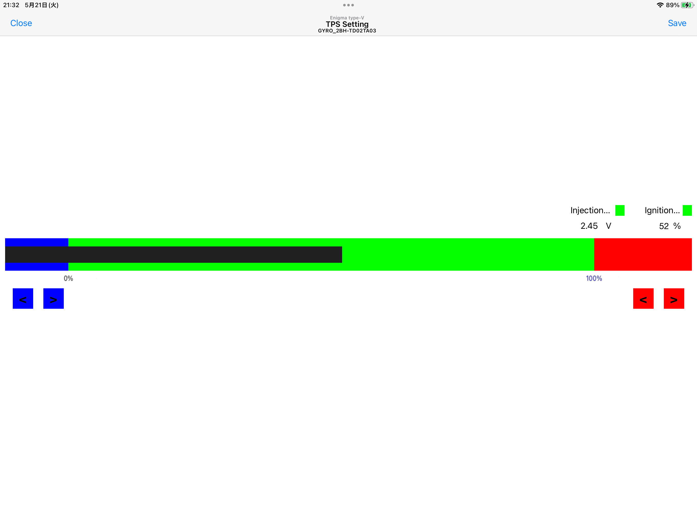Tap the Close button

pyautogui.click(x=21, y=23)
